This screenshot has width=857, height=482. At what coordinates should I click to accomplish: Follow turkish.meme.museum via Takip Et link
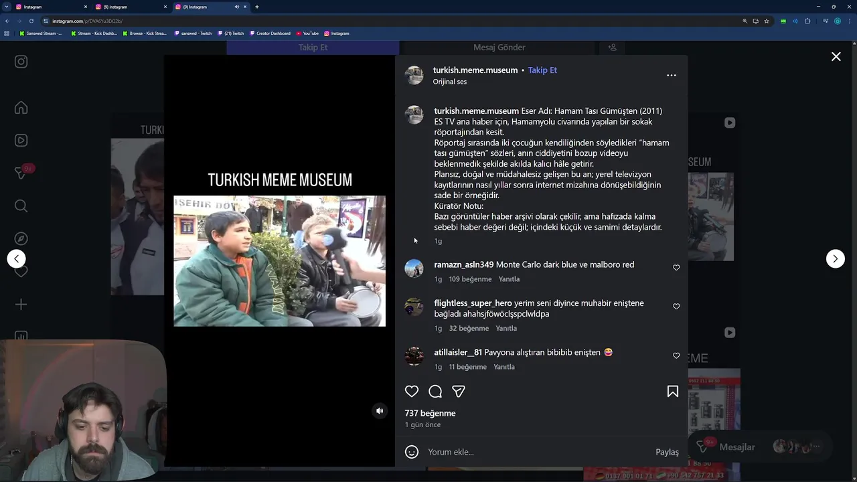[542, 70]
